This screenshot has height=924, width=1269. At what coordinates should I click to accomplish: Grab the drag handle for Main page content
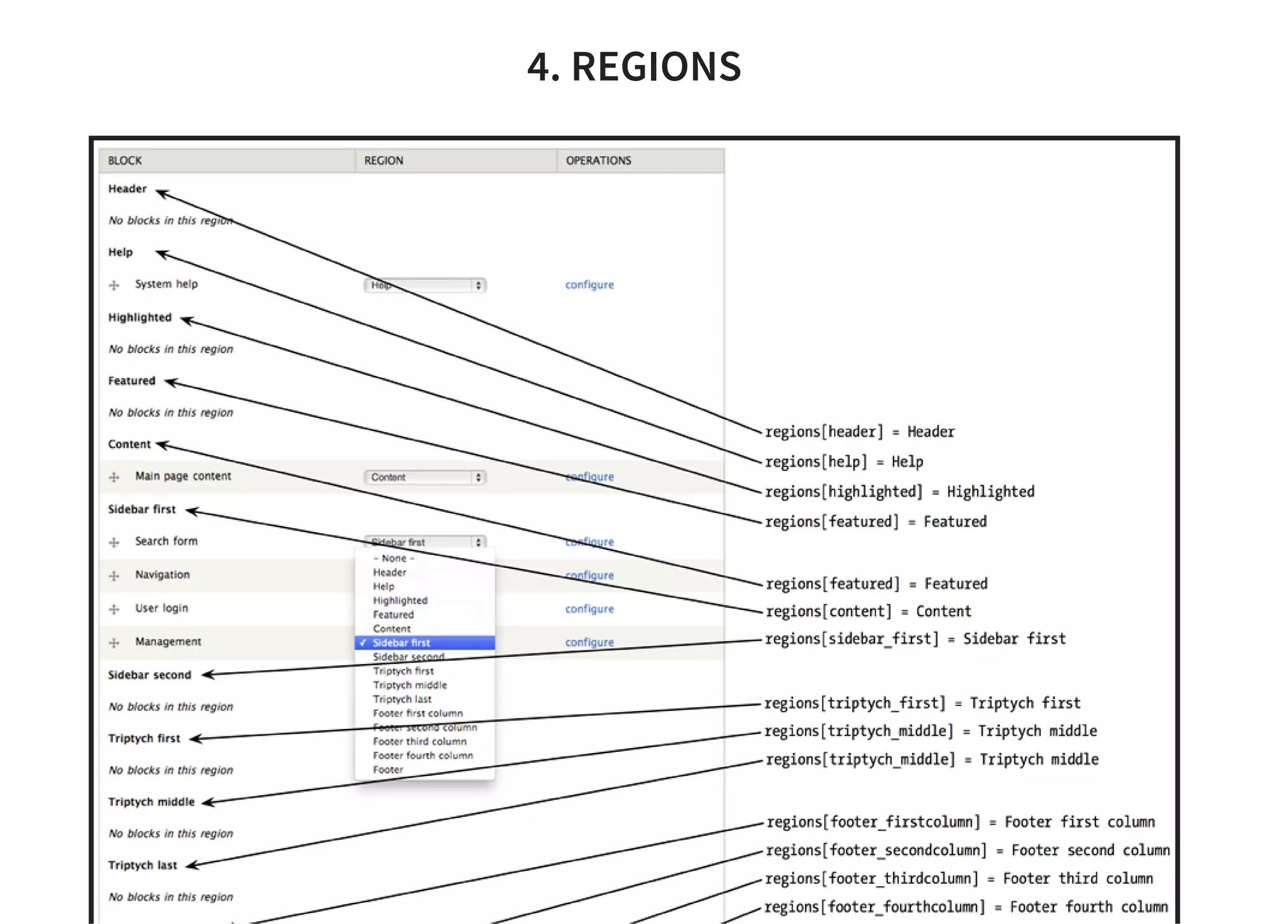[114, 477]
